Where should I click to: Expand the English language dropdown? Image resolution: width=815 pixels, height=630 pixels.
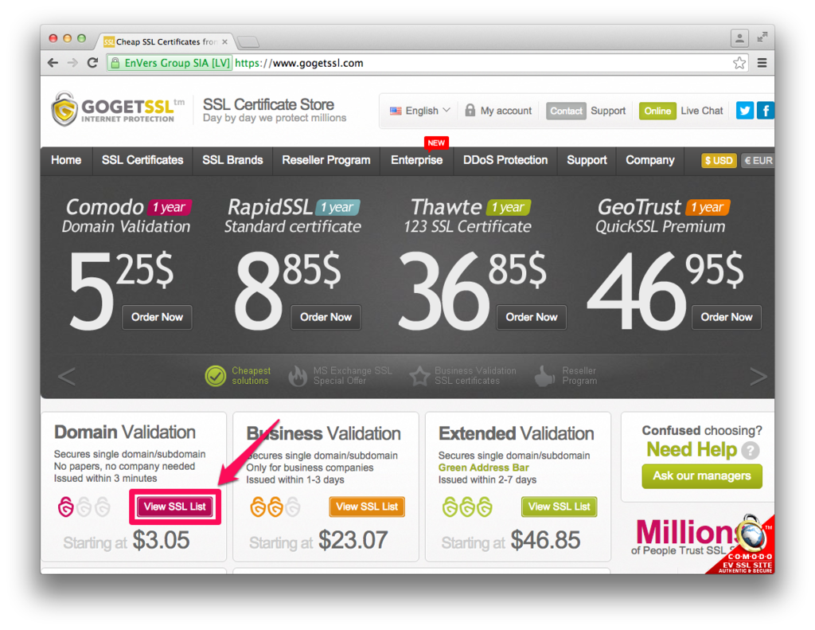pos(420,111)
